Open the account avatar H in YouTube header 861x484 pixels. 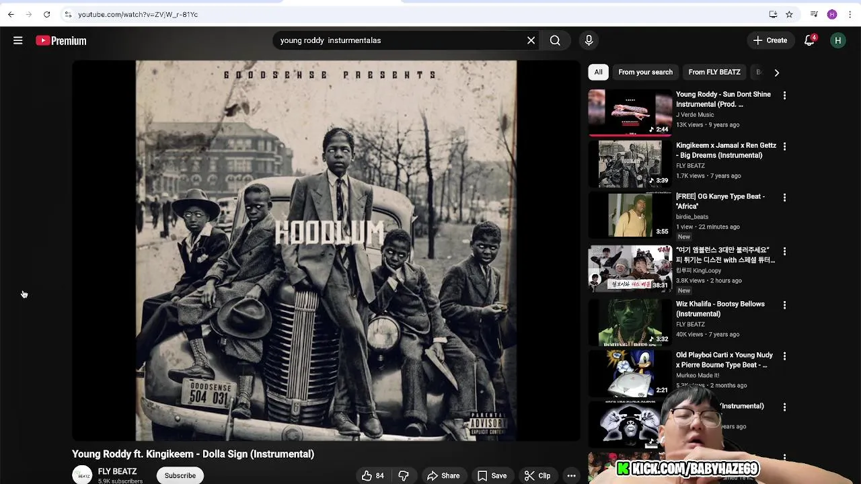point(837,40)
